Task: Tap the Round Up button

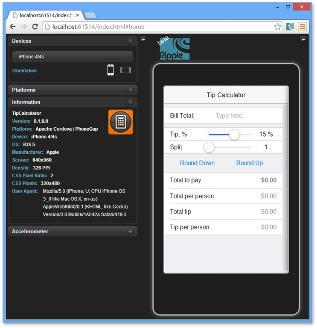Action: pyautogui.click(x=250, y=163)
